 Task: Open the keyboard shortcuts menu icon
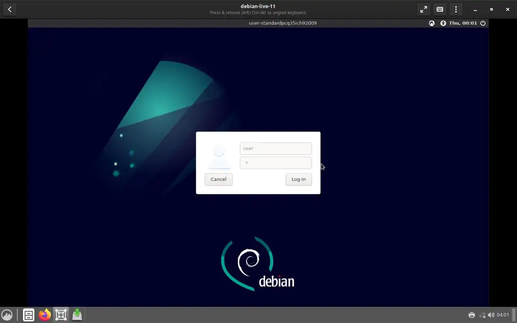tap(440, 9)
